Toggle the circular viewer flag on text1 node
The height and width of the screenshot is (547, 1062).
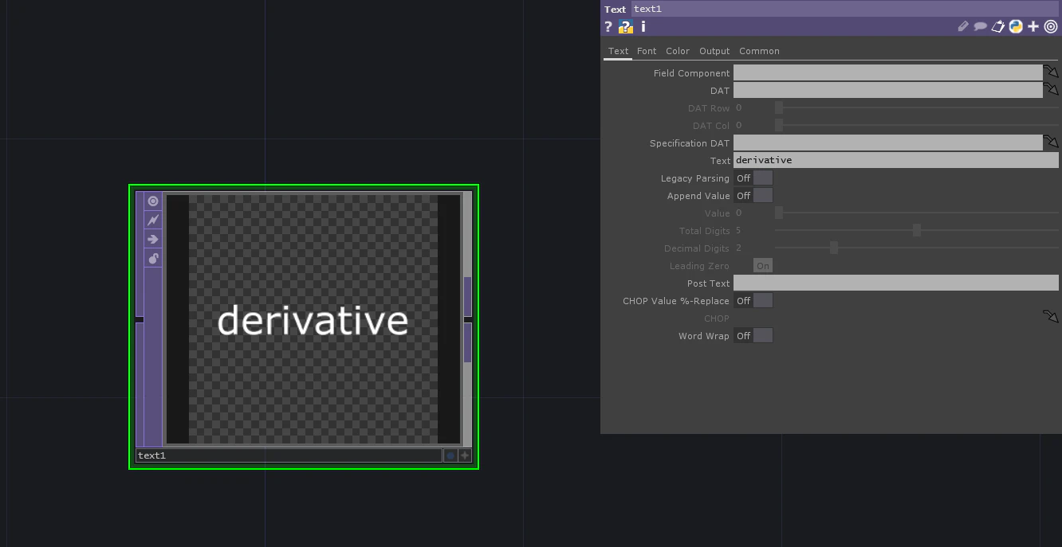[153, 201]
